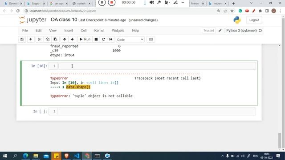Run the current cell
This screenshot has width=285, height=160.
pos(85,40)
